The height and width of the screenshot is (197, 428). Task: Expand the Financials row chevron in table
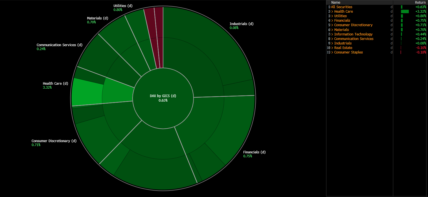(x=332, y=21)
